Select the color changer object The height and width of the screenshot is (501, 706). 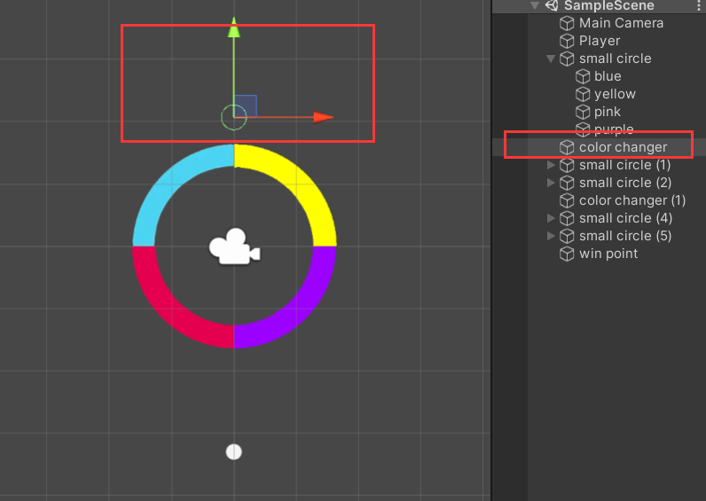pos(623,147)
